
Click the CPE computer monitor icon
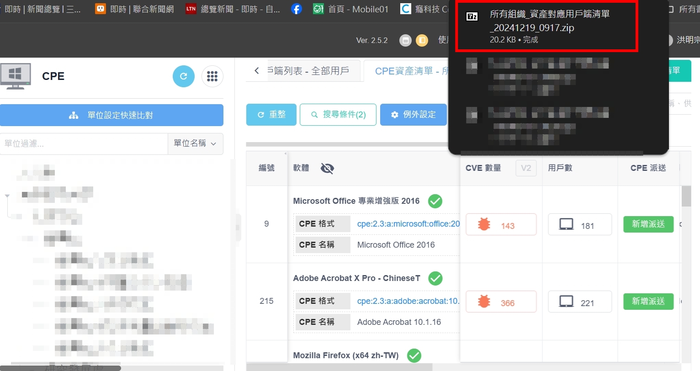click(x=16, y=76)
